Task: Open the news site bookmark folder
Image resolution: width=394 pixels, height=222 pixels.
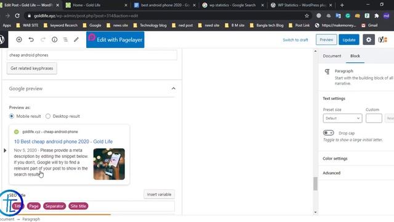Action: point(118,25)
